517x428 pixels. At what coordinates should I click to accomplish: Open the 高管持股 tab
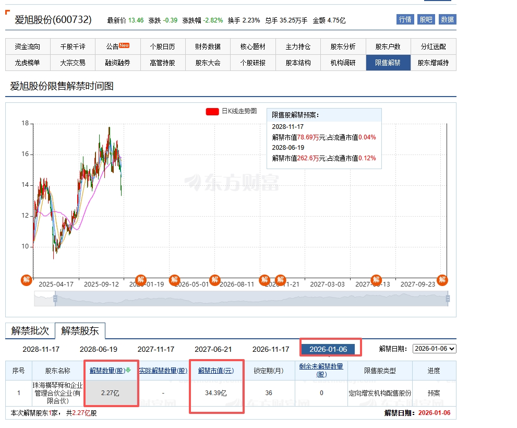click(x=163, y=63)
